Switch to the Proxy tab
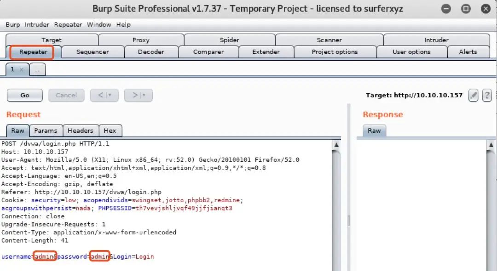497x271 pixels. tap(141, 40)
